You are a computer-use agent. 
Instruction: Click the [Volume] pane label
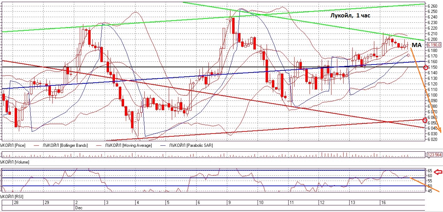click(x=22, y=162)
